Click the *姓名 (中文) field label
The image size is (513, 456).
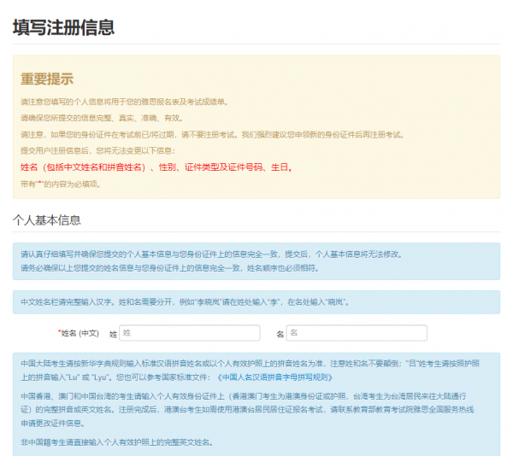click(x=79, y=333)
